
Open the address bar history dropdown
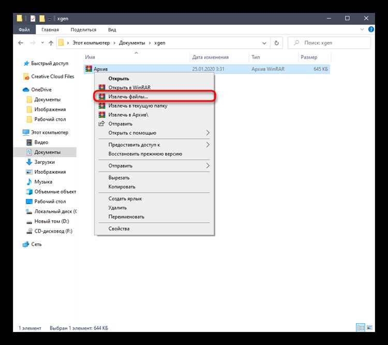point(264,43)
